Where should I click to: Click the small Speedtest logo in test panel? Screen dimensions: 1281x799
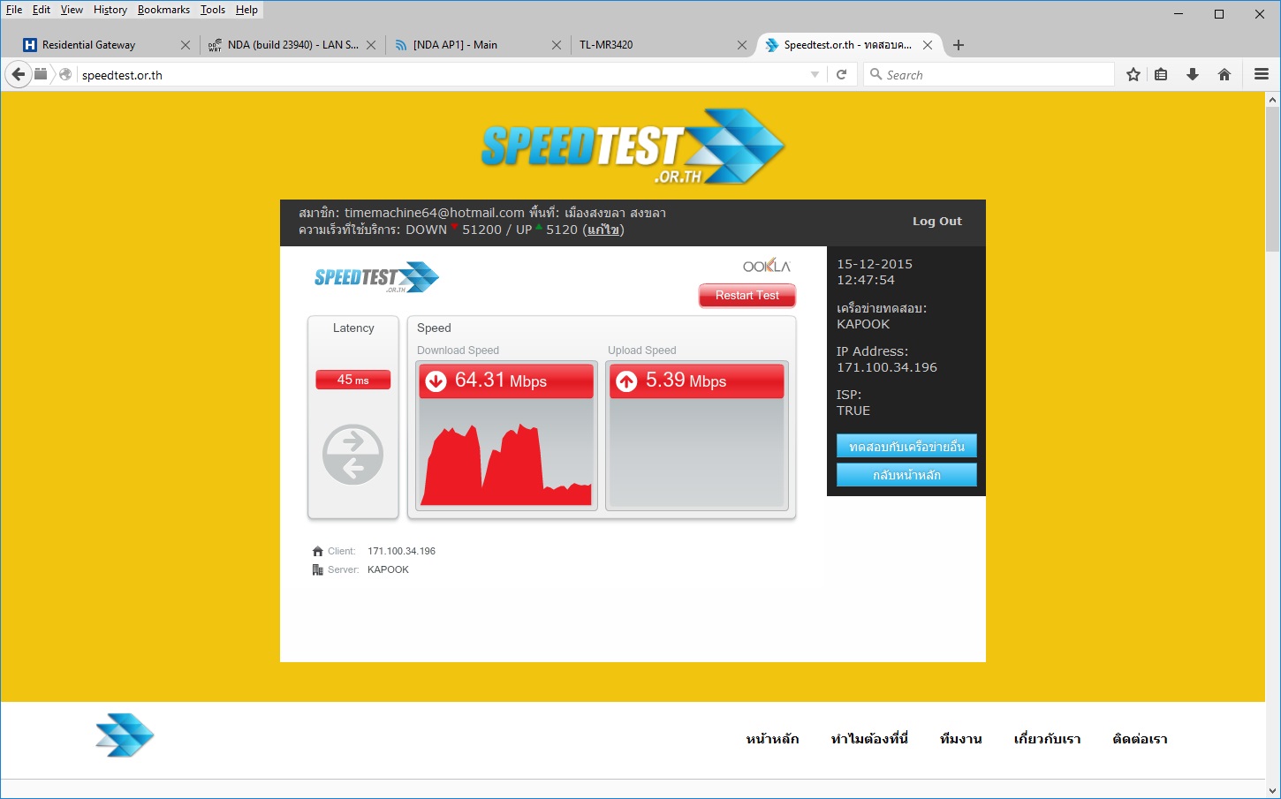(377, 277)
